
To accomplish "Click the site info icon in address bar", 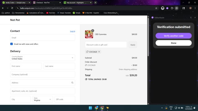I will pos(18,8).
